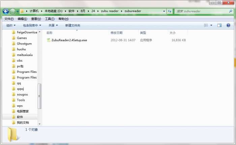Viewport: 236px width, 145px height.
Task: Click the Games folder icon in the tree
Action: [13, 38]
